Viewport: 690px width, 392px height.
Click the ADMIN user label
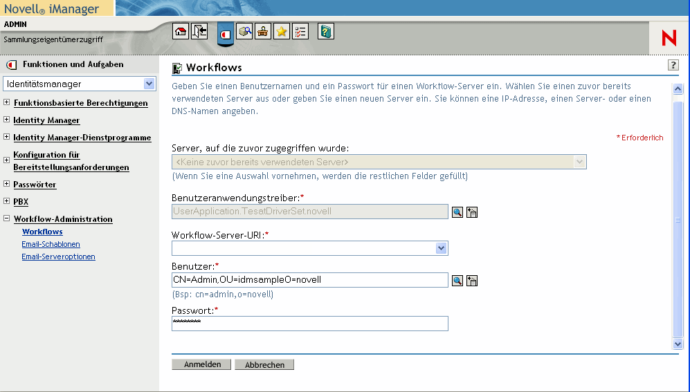click(15, 24)
